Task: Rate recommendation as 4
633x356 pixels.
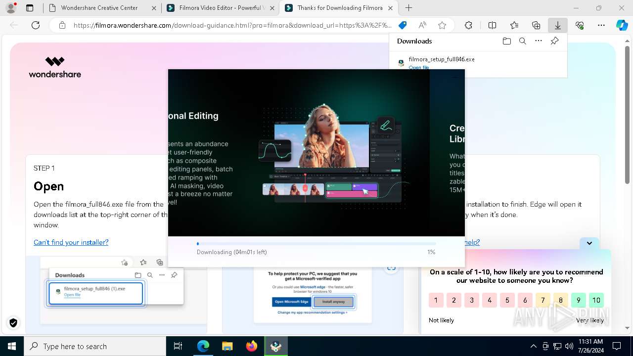Action: click(x=490, y=300)
